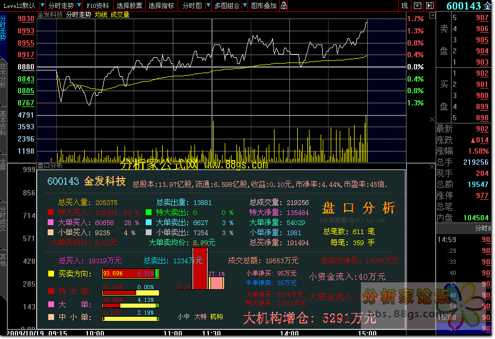Click the lock icon in top toolbar
The height and width of the screenshot is (339, 495).
(284, 5)
